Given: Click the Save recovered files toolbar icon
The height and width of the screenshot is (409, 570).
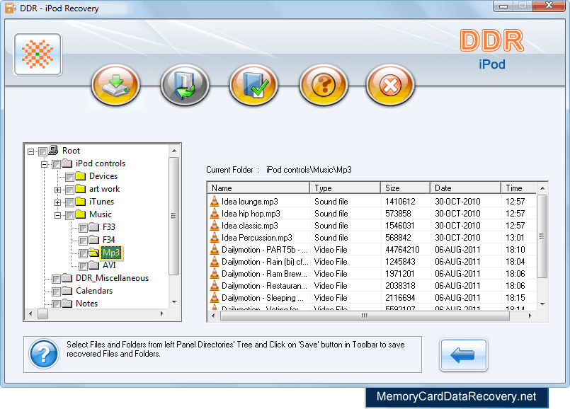Looking at the screenshot, I should point(185,86).
